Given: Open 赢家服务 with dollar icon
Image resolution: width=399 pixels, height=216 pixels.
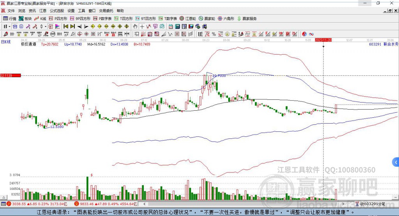Looking at the screenshot, I should pyautogui.click(x=247, y=19).
